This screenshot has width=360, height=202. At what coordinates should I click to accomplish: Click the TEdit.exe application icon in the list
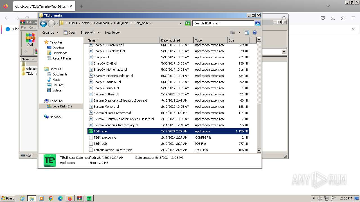(x=91, y=131)
